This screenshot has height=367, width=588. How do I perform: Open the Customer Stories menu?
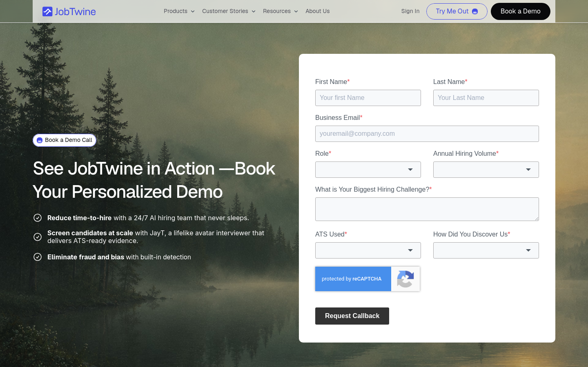(x=229, y=11)
